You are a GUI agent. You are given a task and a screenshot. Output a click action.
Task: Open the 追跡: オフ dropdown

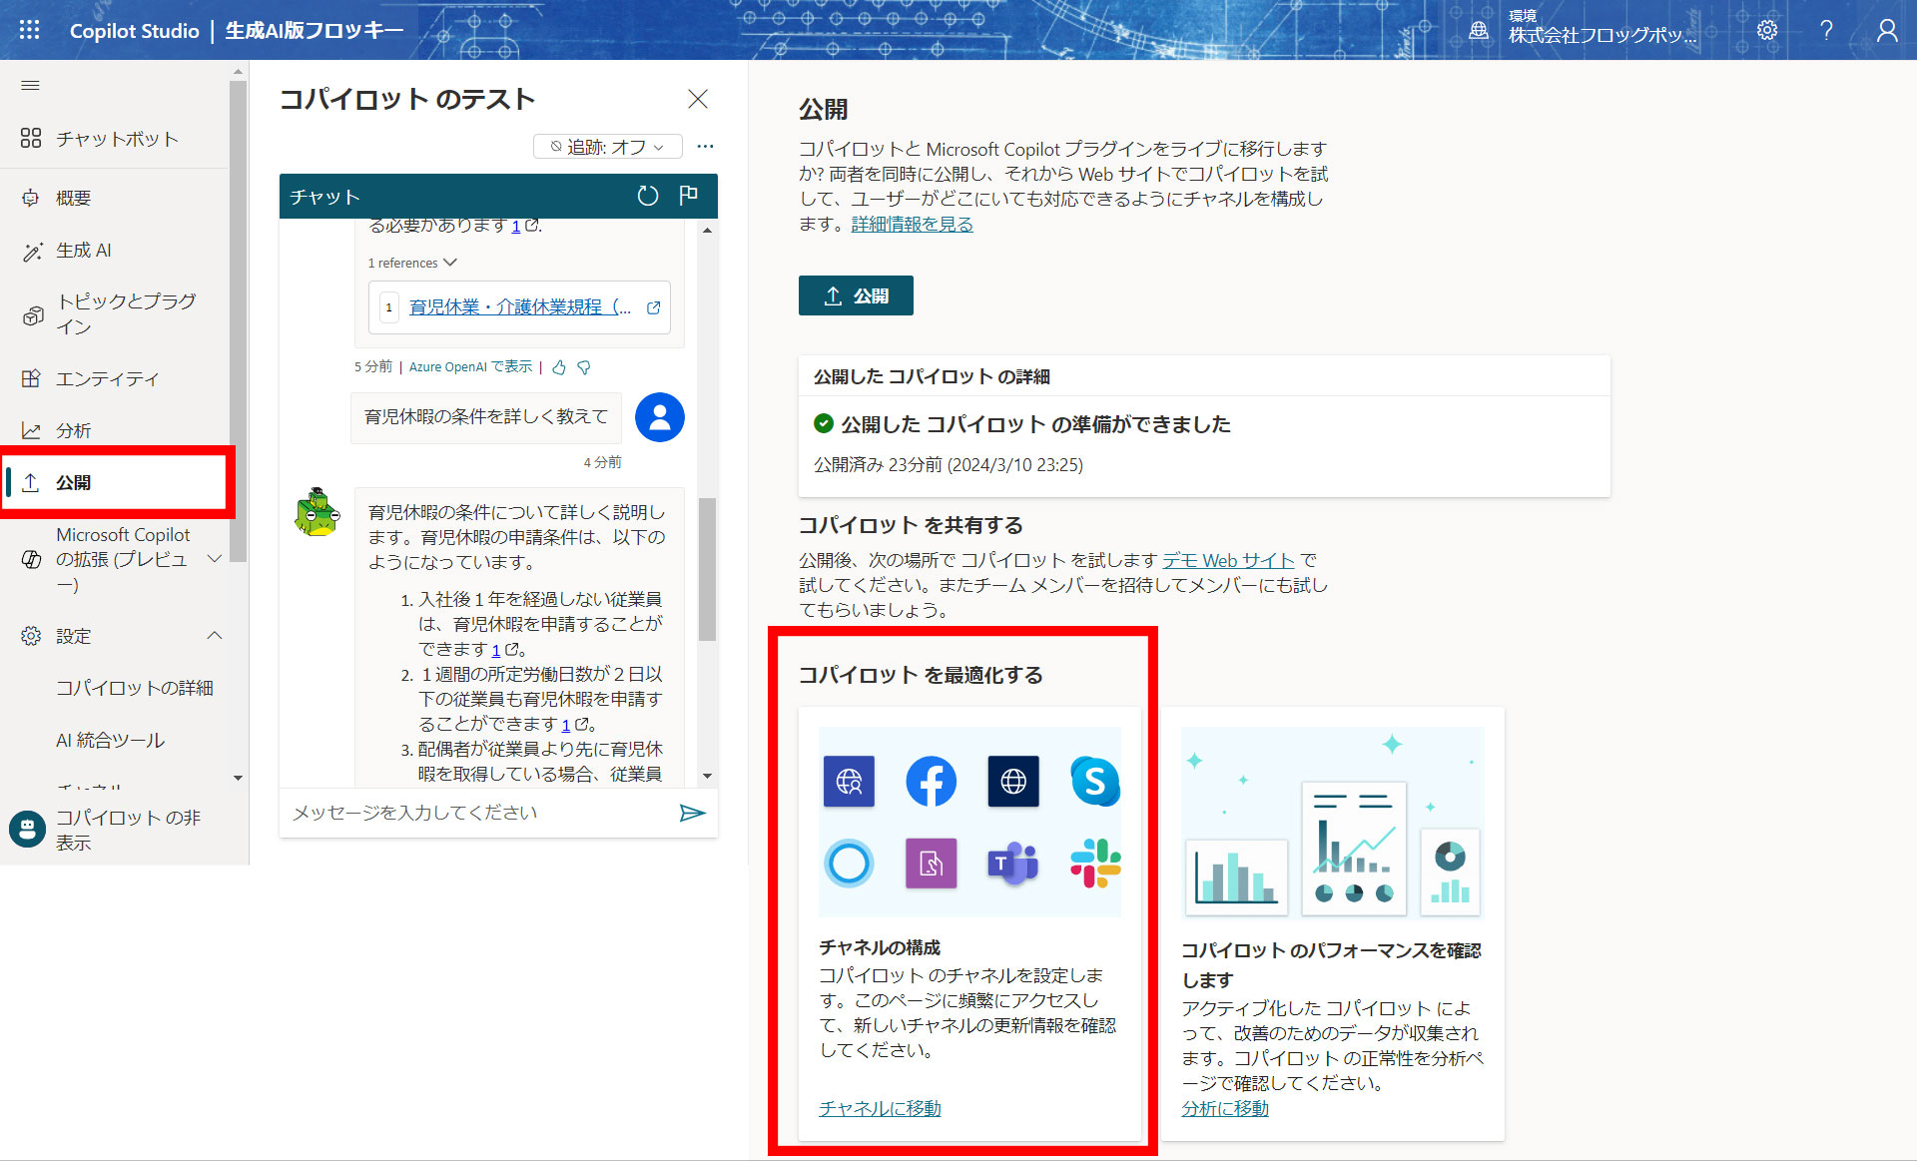(607, 147)
